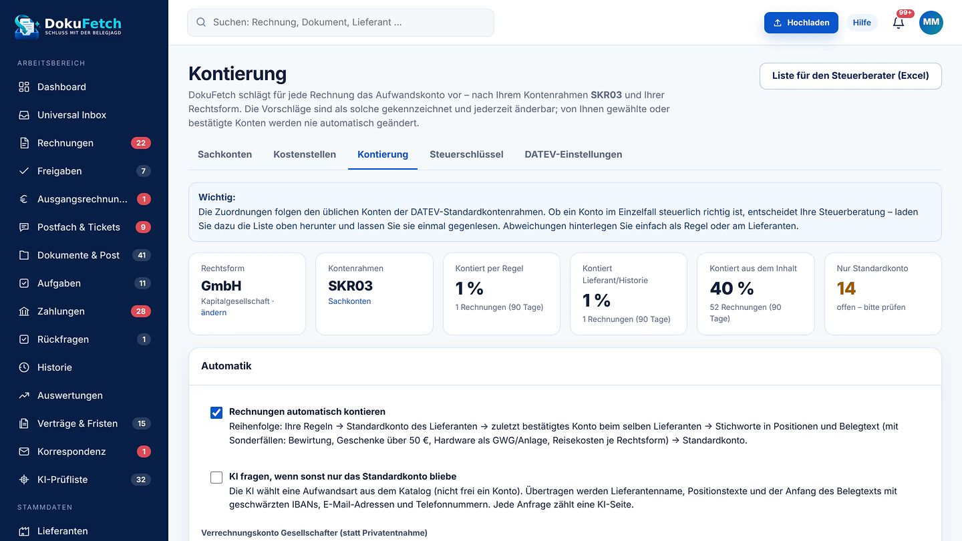Click the '14' Nur Standardkonto value

coord(846,289)
